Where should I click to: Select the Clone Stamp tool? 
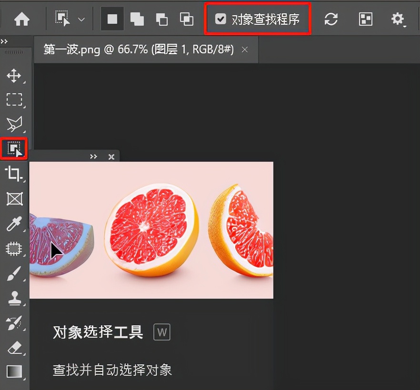tap(14, 298)
